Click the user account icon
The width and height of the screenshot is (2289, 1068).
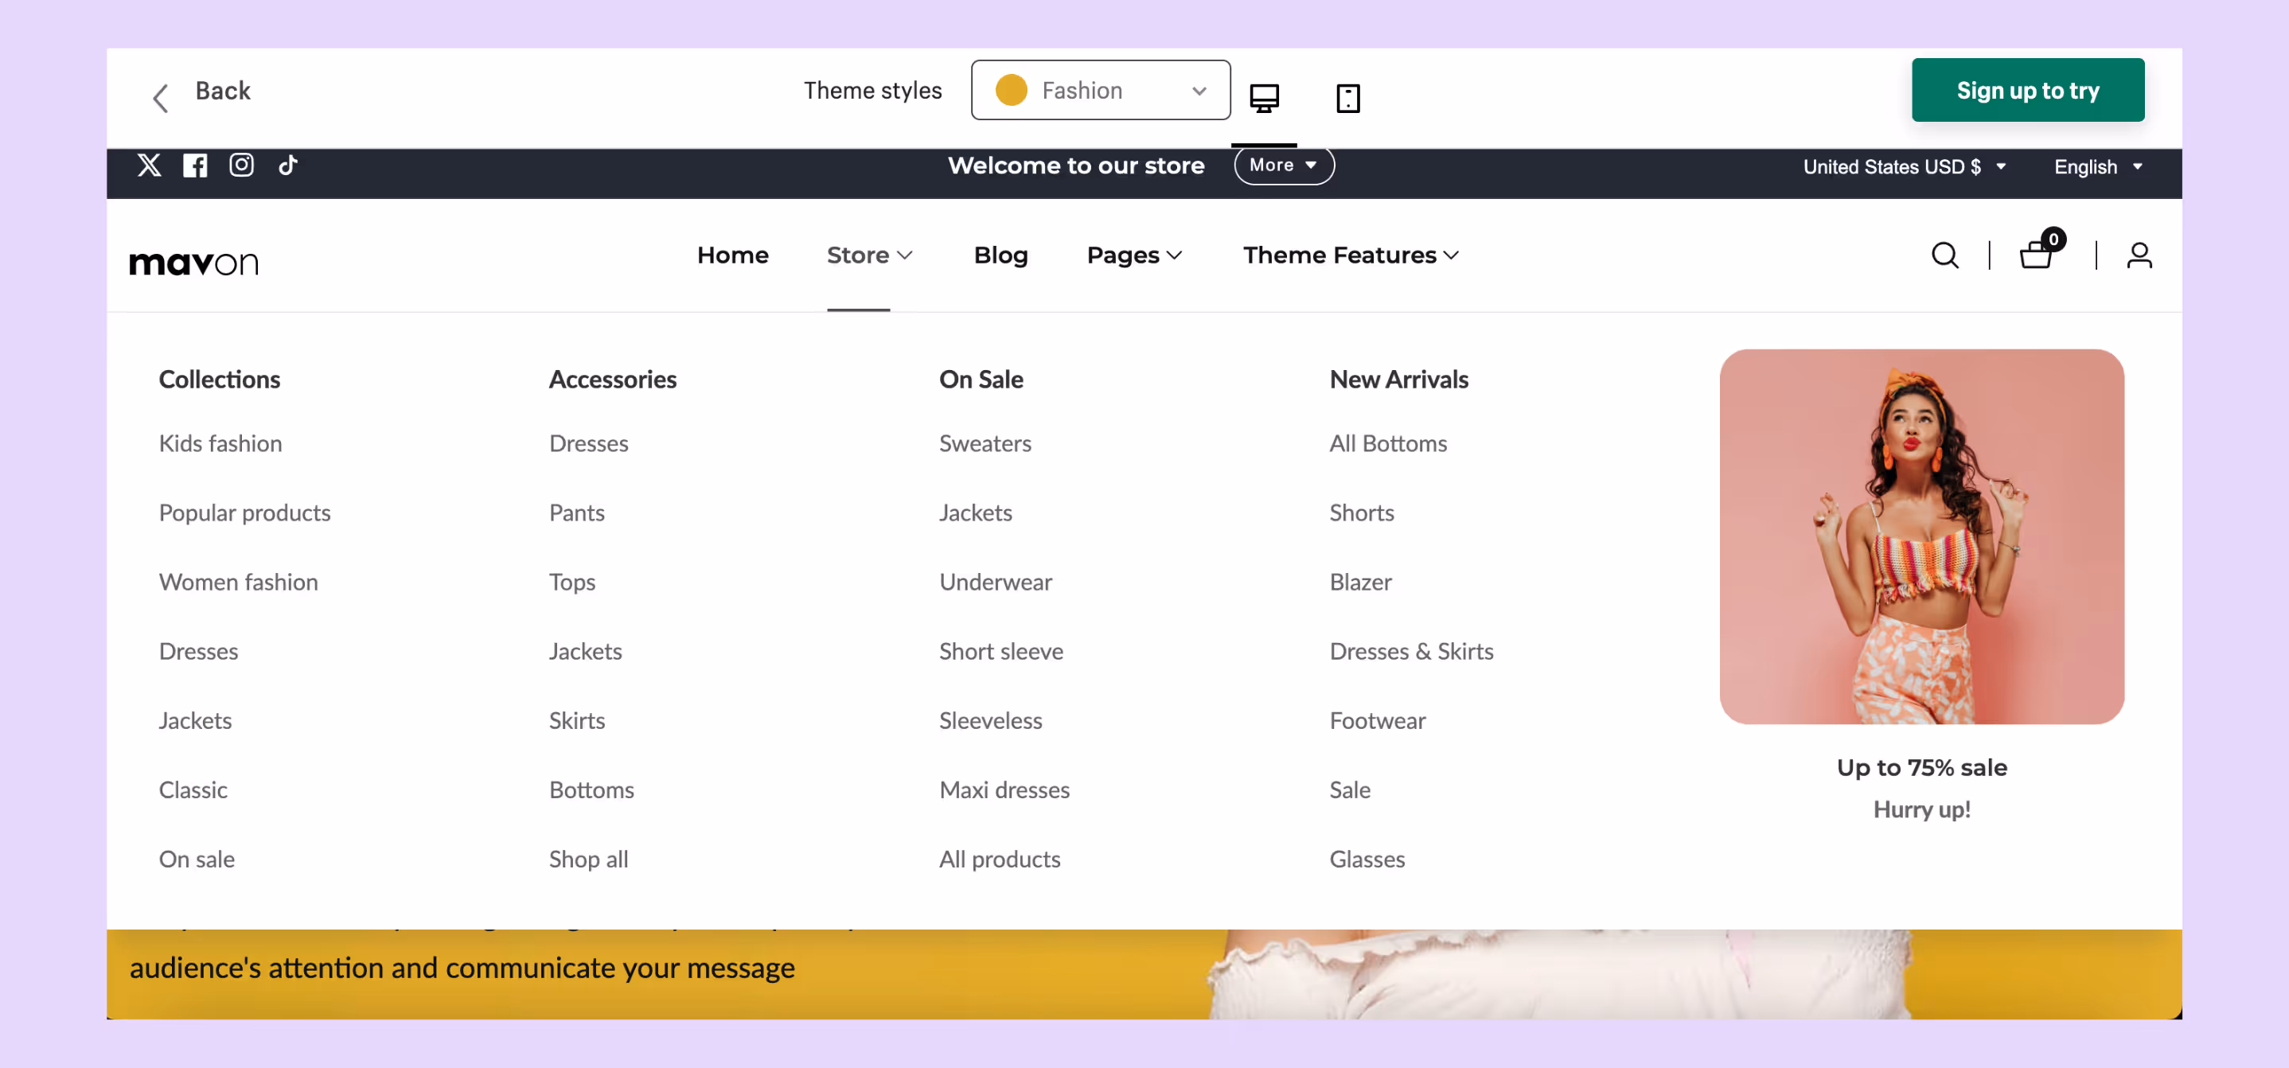tap(2139, 256)
